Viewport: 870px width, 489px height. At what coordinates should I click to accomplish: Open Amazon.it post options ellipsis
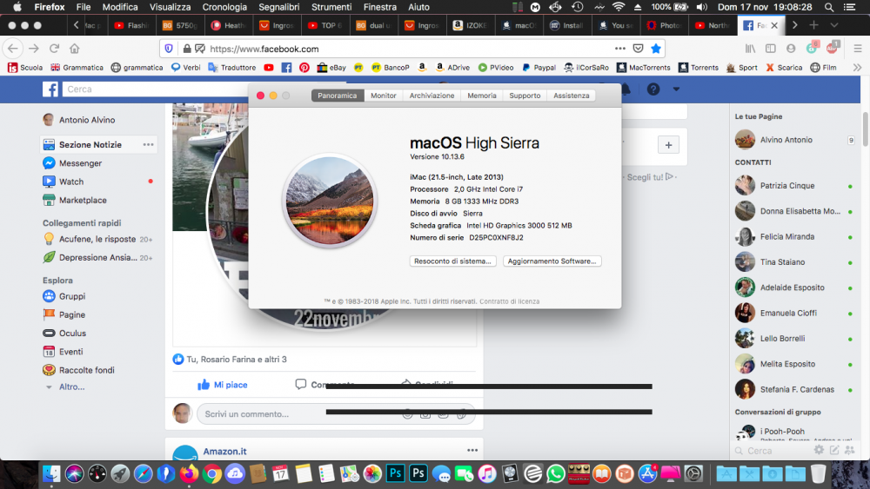pos(472,450)
